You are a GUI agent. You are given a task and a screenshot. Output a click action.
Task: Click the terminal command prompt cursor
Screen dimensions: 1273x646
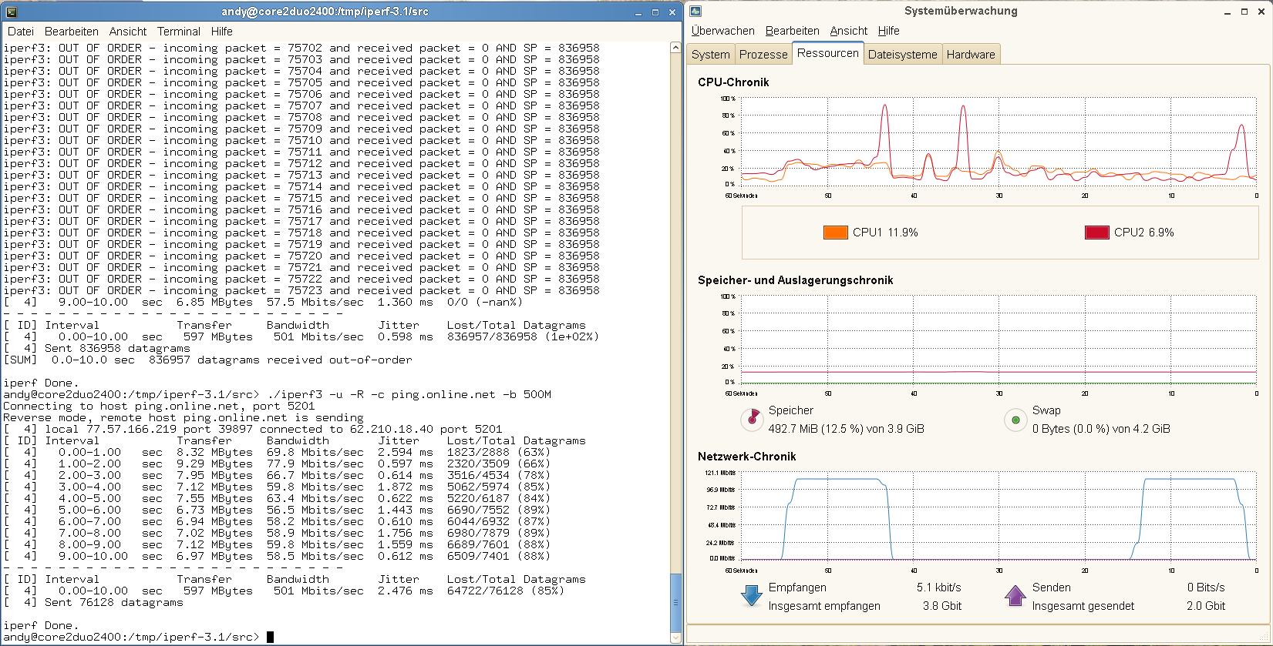pos(271,637)
